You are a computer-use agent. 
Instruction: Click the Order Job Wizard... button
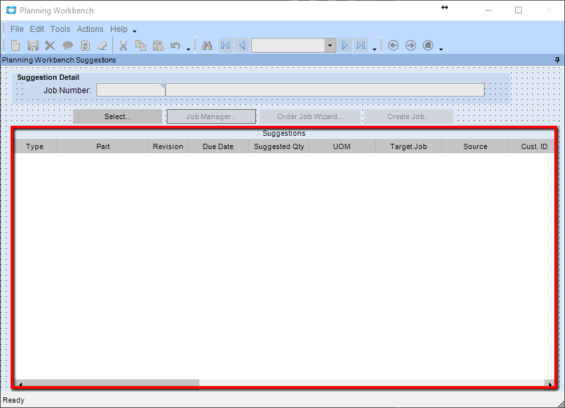point(310,116)
